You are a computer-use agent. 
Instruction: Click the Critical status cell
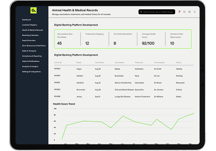coord(179,90)
